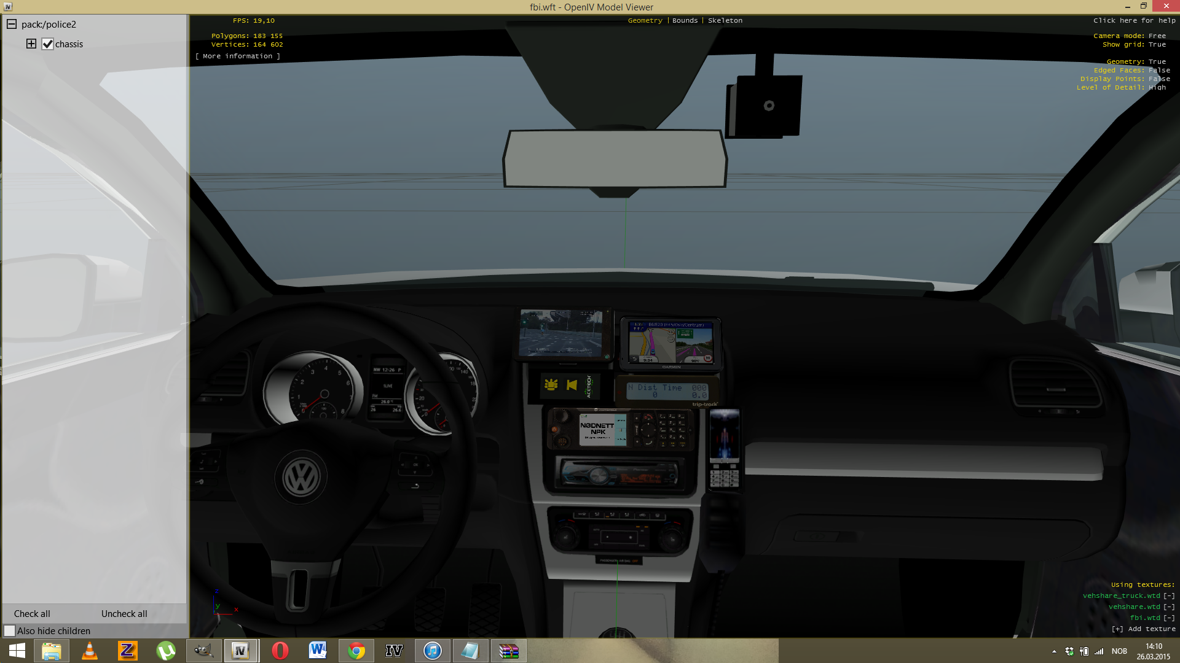Open Click here for help link

(x=1134, y=20)
